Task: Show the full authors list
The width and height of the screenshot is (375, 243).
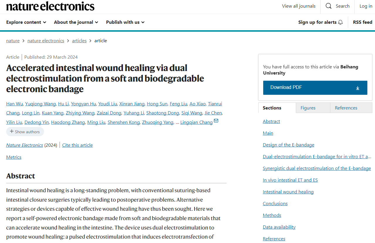Action: point(25,132)
